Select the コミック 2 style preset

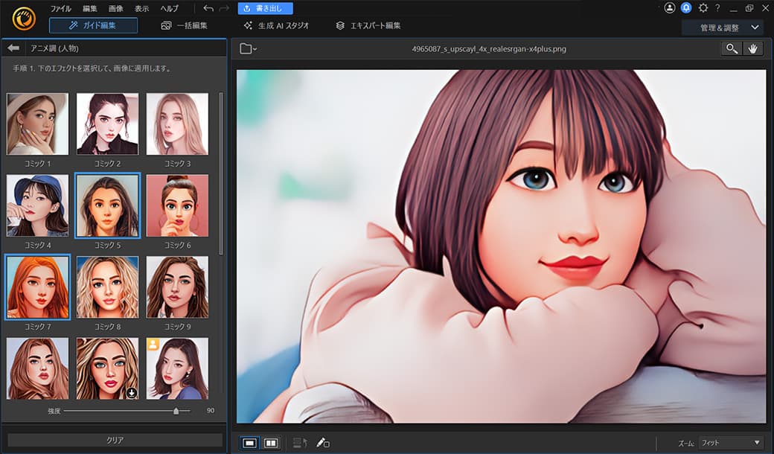[107, 123]
